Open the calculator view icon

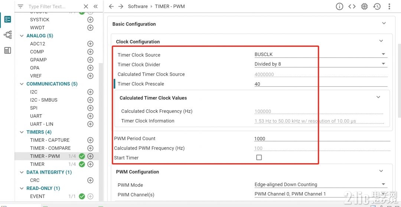pyautogui.click(x=8, y=50)
